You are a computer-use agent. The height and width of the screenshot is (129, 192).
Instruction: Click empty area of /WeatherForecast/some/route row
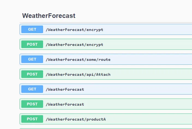coord(150,59)
